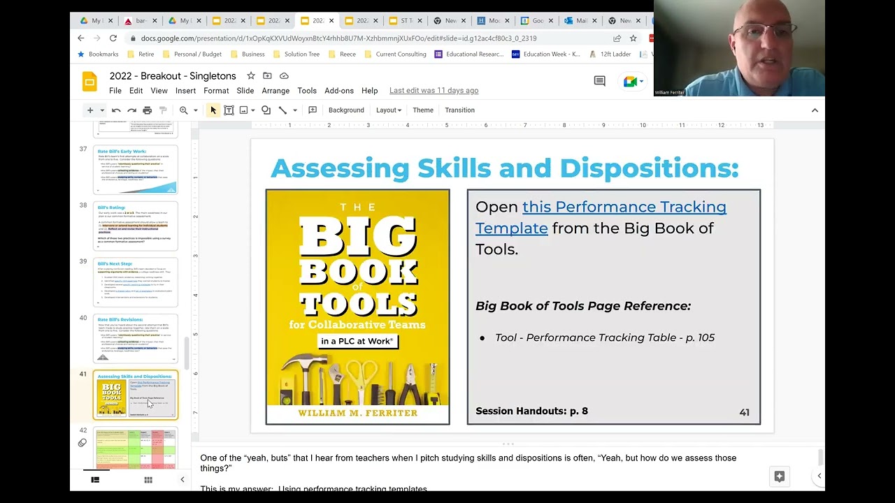Viewport: 895px width, 503px height.
Task: Open the Add-ons menu
Action: 339,91
